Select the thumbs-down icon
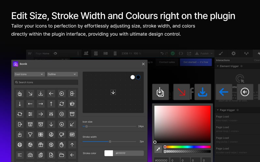The height and width of the screenshot is (162, 260). 62,134
